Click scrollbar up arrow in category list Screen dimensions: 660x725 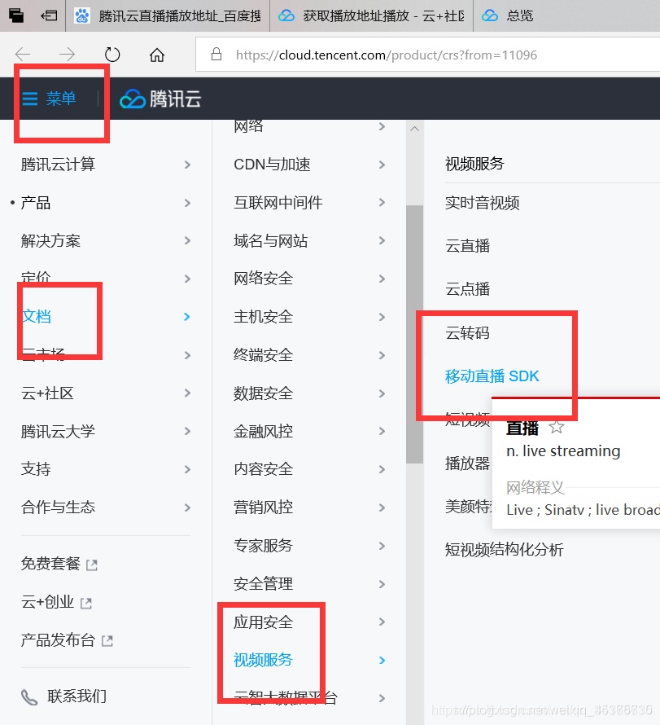point(415,129)
